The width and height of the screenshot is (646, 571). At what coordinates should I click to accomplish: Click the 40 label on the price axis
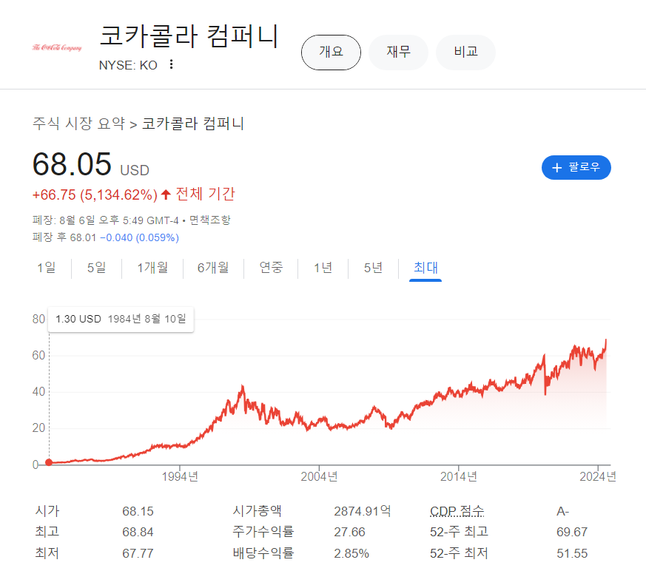pyautogui.click(x=38, y=391)
